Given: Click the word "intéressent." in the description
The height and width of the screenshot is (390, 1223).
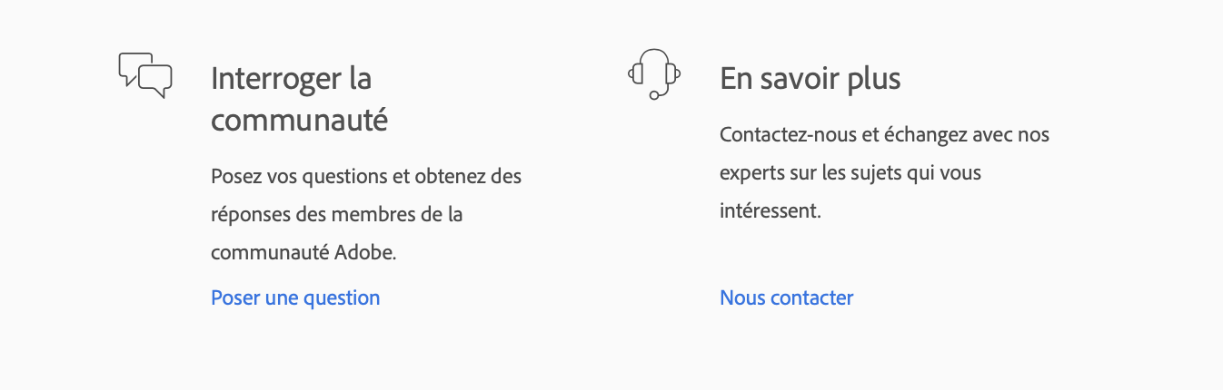Looking at the screenshot, I should 770,211.
